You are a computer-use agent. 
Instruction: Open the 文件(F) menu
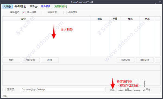[x=7, y=7]
